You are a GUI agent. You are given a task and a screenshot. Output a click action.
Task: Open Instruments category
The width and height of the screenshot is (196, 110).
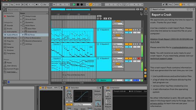click(12, 32)
